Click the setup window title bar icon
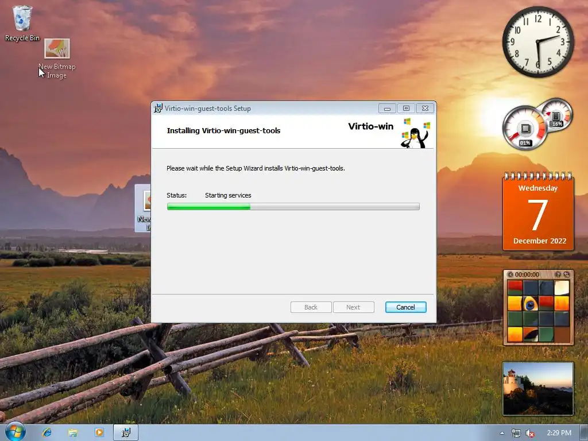The image size is (588, 441). pyautogui.click(x=158, y=108)
